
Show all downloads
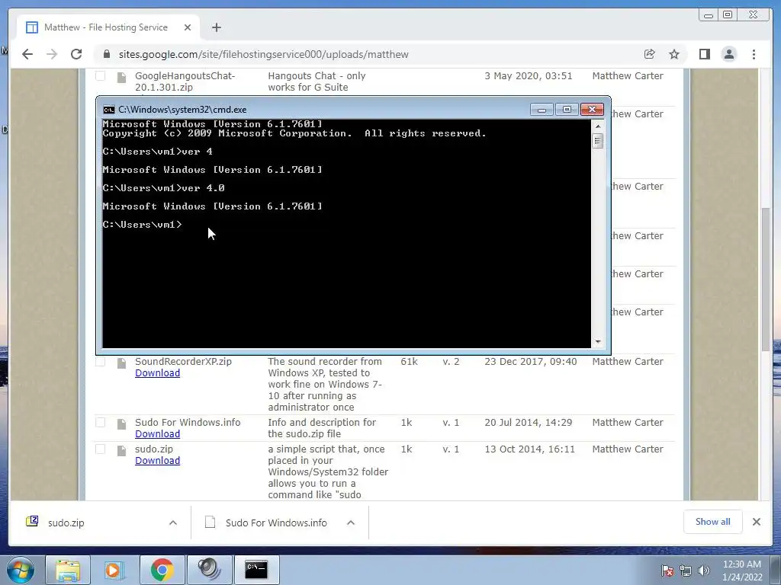[713, 522]
